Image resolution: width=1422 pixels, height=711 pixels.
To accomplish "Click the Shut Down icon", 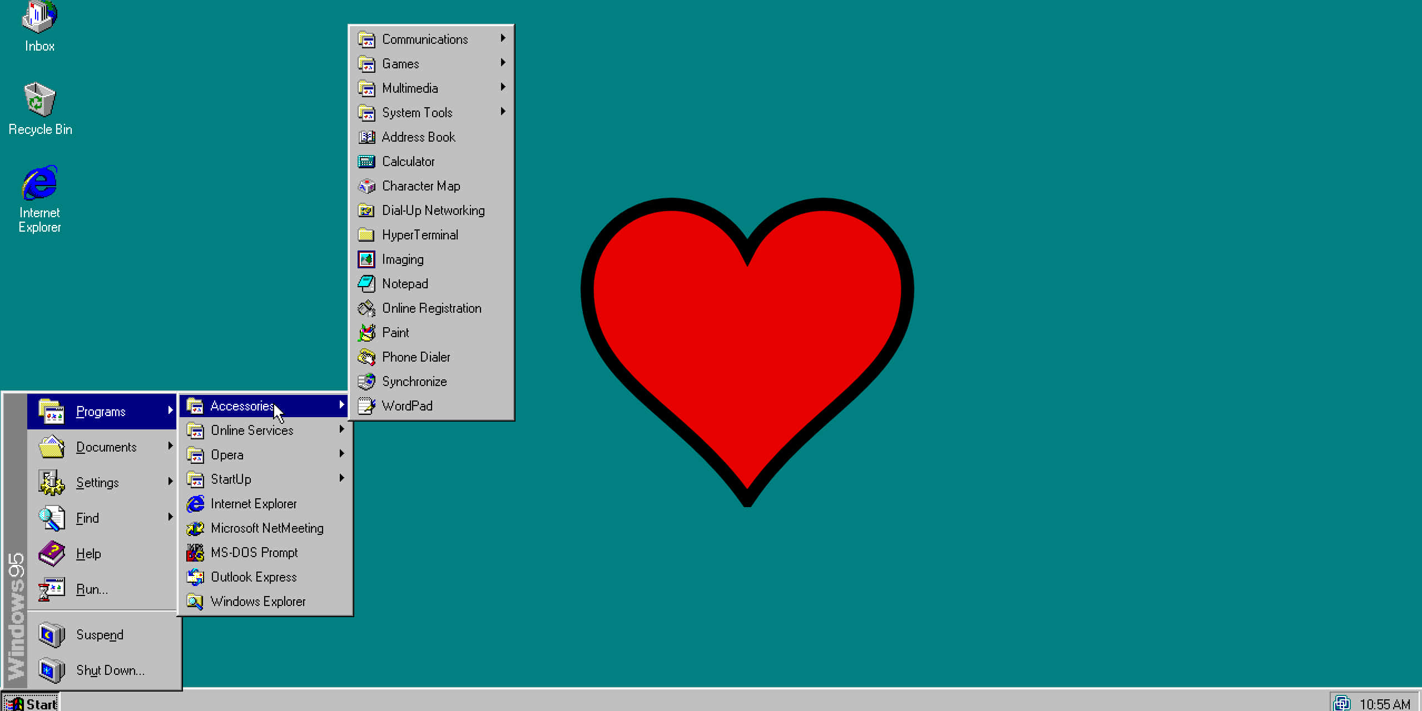I will coord(52,670).
